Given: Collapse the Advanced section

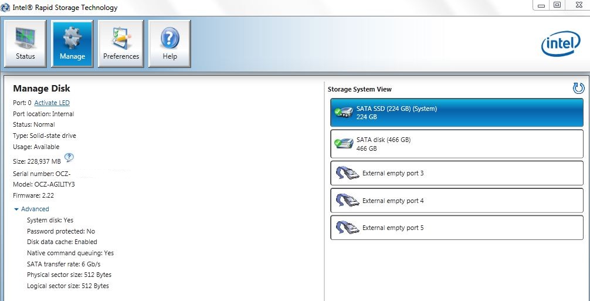Looking at the screenshot, I should [x=31, y=209].
